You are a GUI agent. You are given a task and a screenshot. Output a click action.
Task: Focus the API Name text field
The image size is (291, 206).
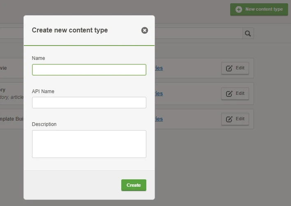pyautogui.click(x=89, y=103)
